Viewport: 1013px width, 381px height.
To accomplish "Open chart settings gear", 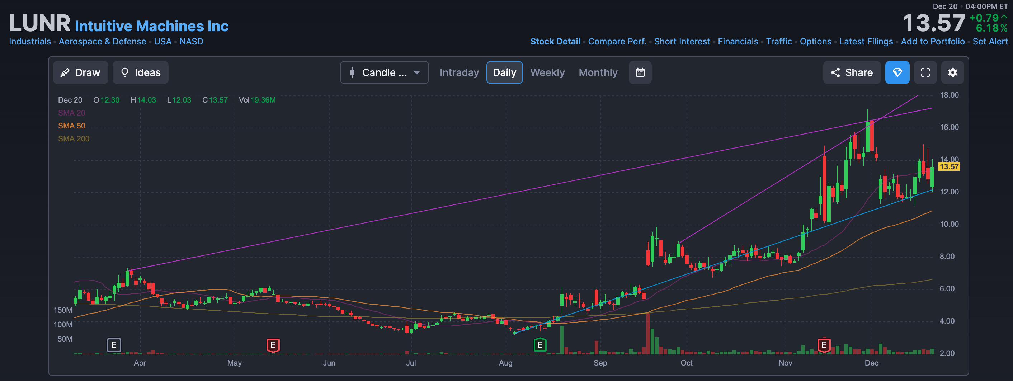I will coord(952,72).
